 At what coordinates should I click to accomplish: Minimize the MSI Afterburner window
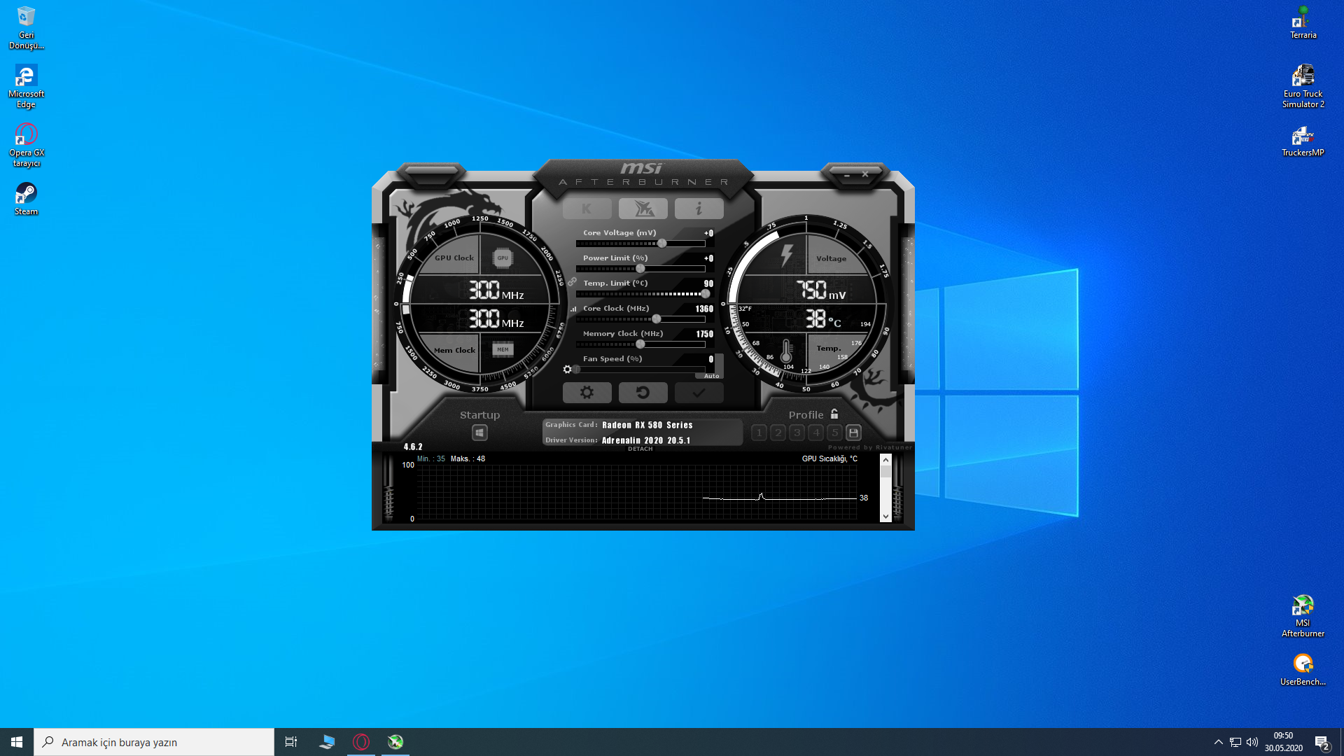point(847,175)
